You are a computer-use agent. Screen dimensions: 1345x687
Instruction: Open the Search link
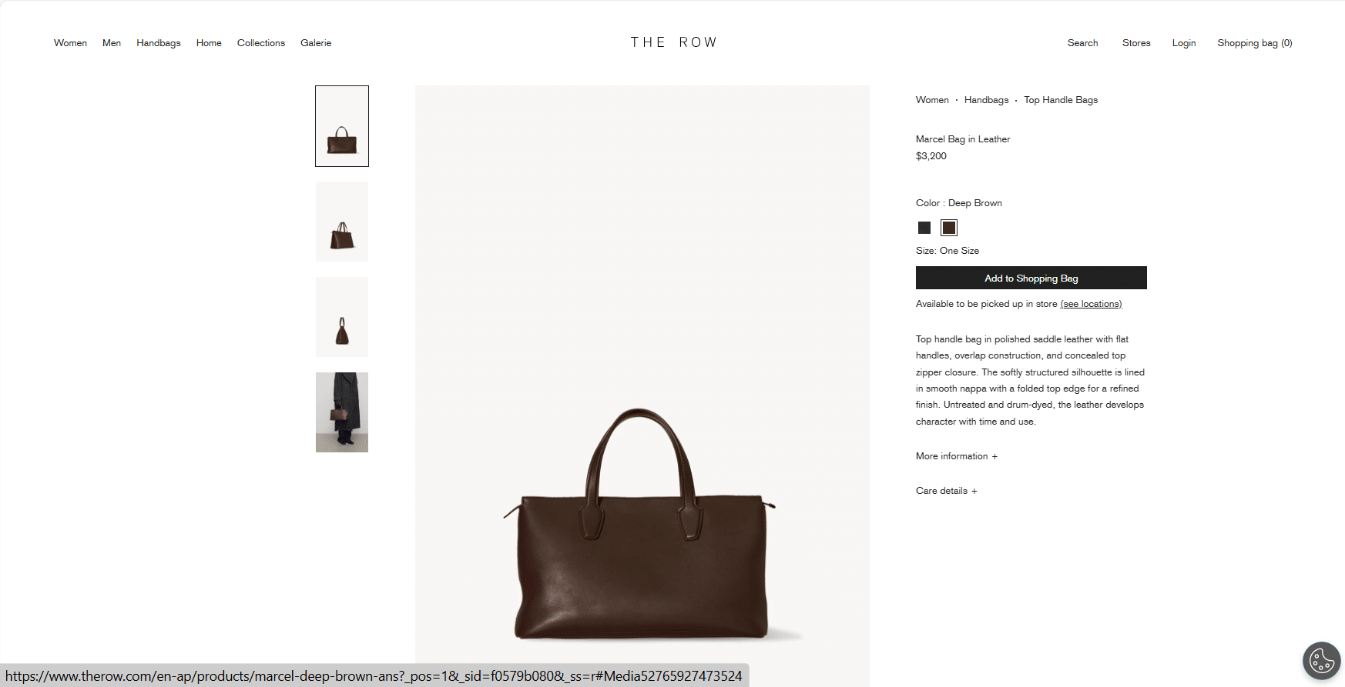click(x=1082, y=43)
